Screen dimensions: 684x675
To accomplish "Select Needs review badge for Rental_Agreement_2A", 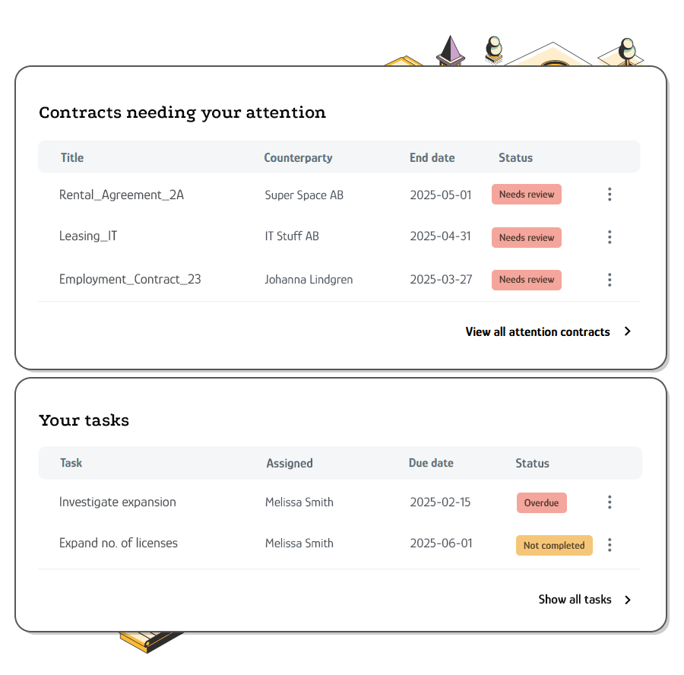I will tap(527, 194).
